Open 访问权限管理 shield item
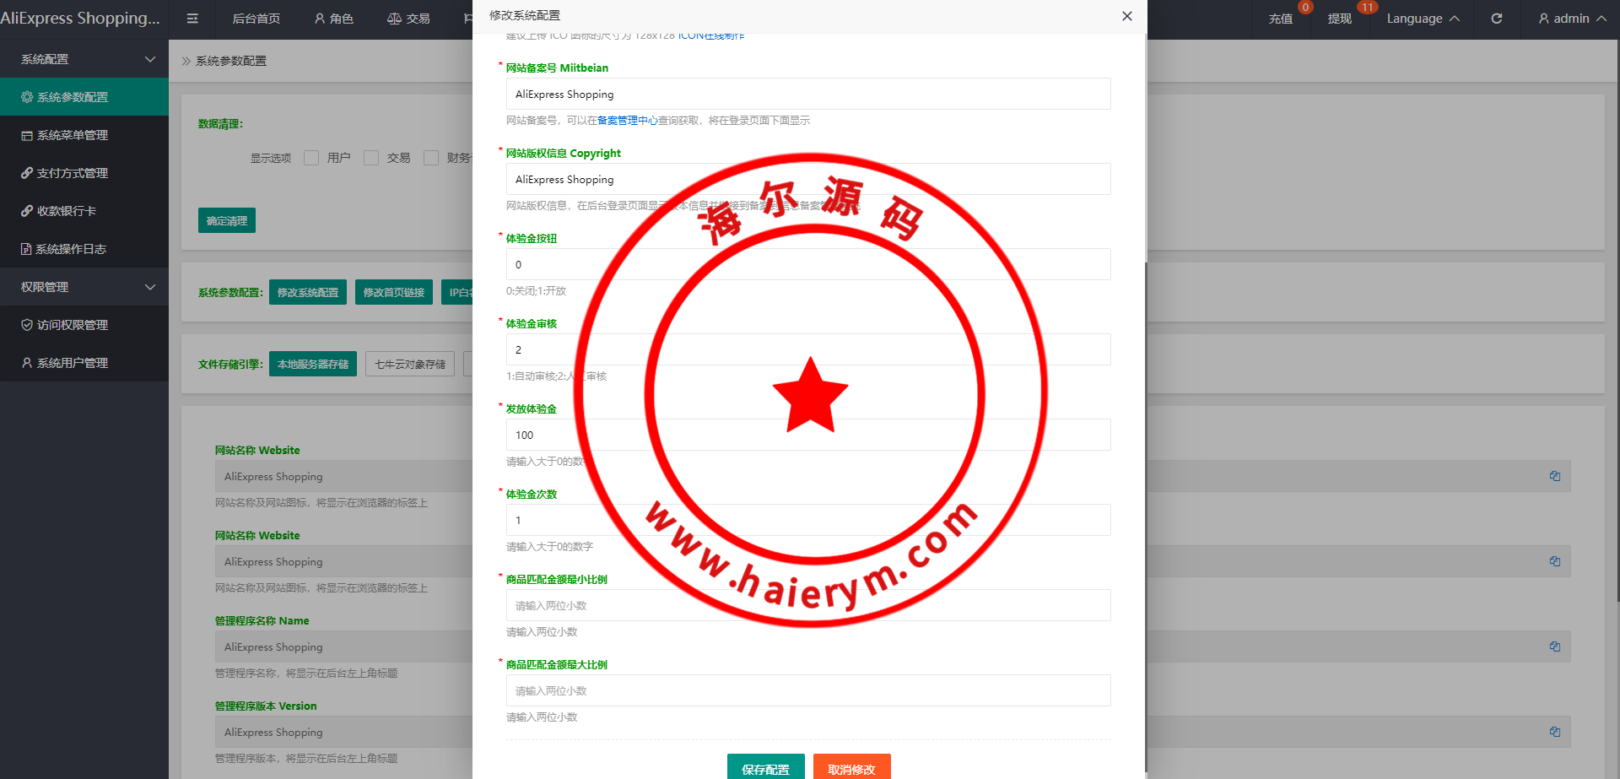The image size is (1620, 779). [x=73, y=325]
